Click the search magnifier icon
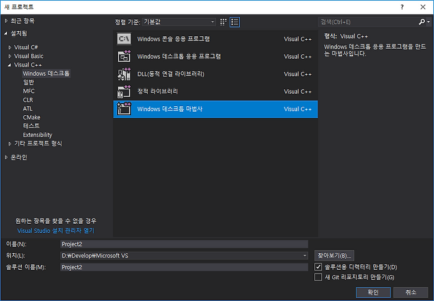434x301 pixels. click(421, 22)
